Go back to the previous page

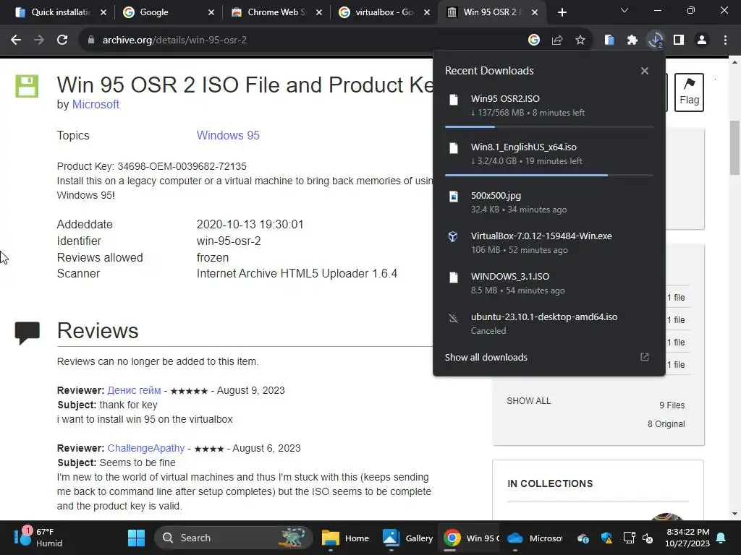pos(16,40)
